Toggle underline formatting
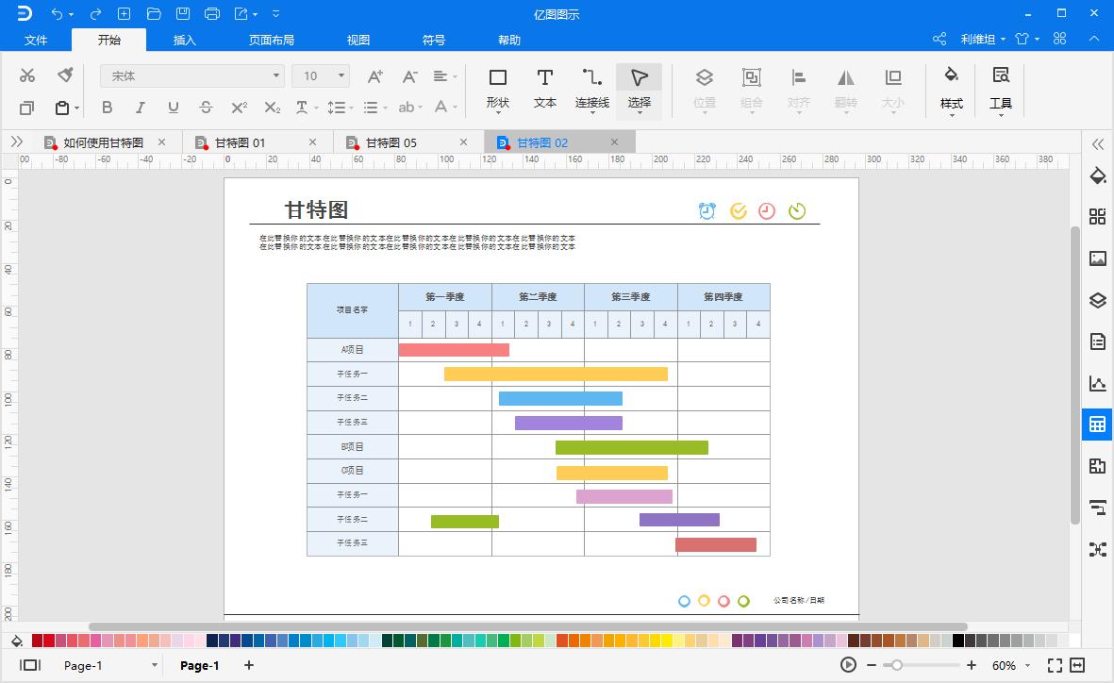1114x683 pixels. [173, 108]
